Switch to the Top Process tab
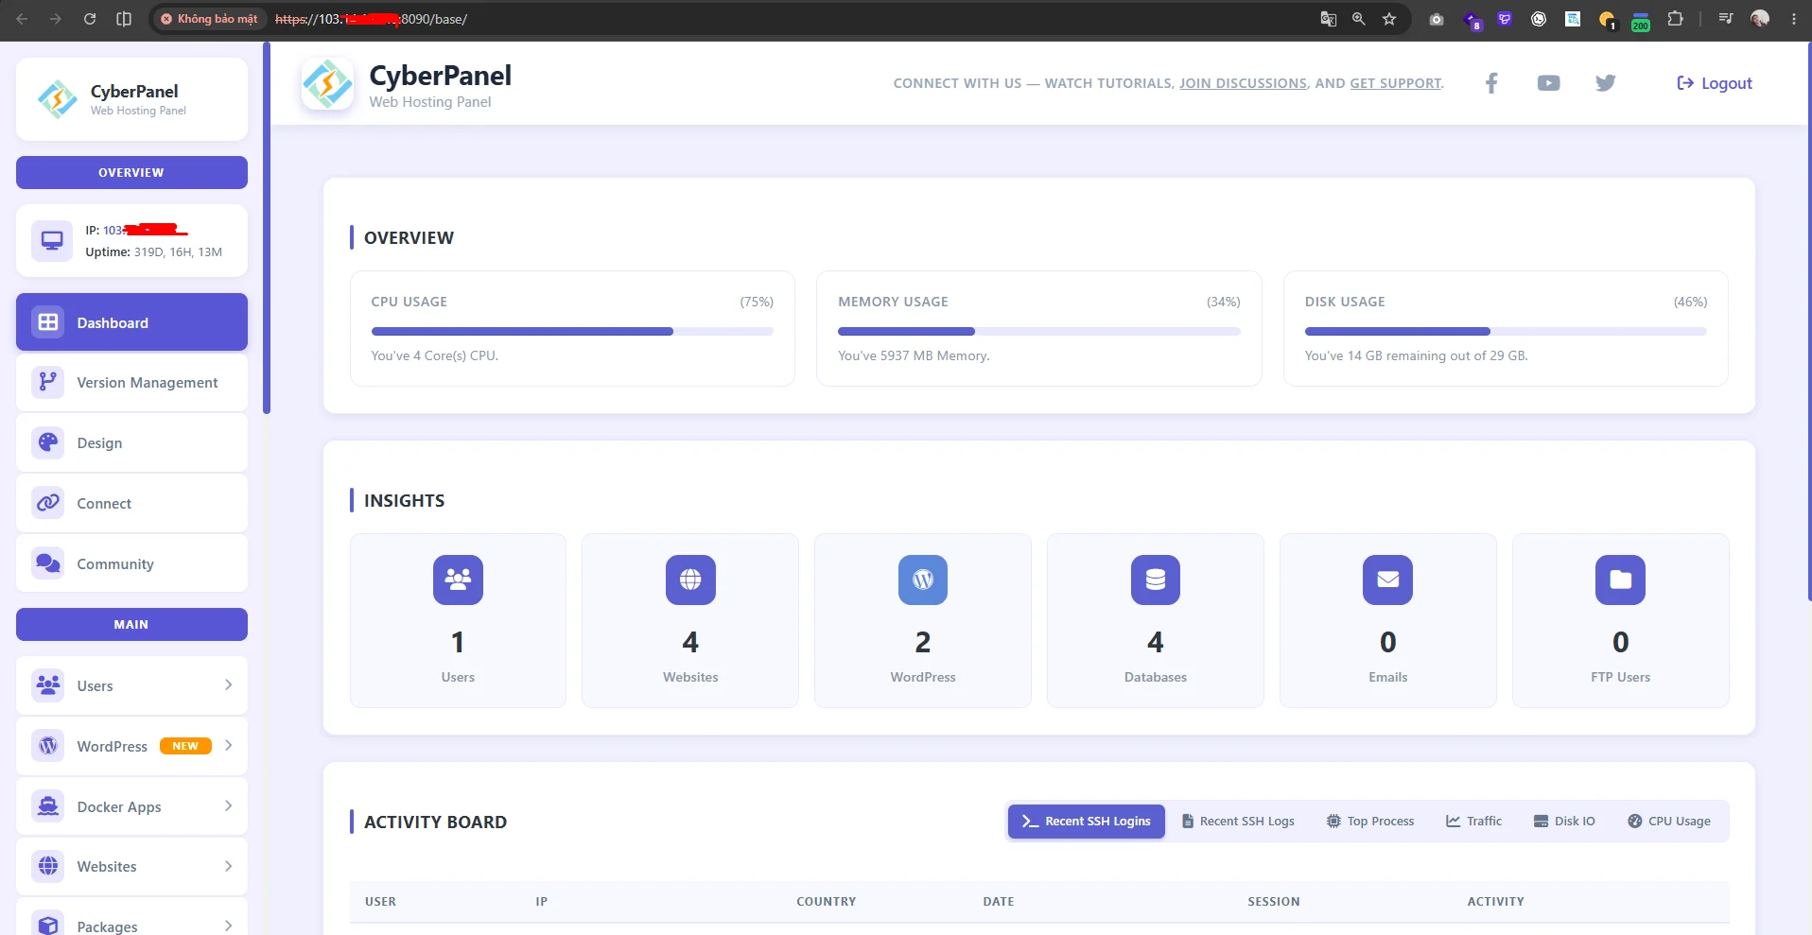This screenshot has height=935, width=1812. tap(1370, 822)
